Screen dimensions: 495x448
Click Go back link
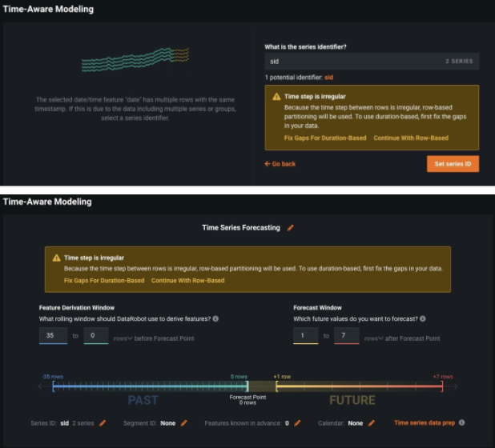(280, 164)
